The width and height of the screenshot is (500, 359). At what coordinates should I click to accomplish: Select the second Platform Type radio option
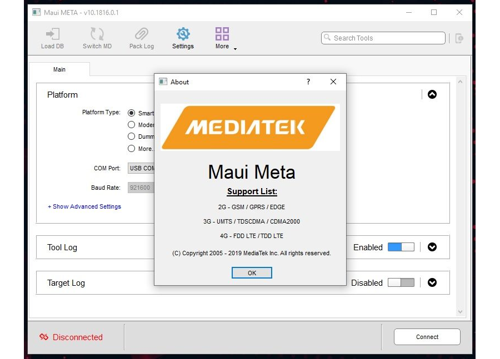(x=132, y=125)
